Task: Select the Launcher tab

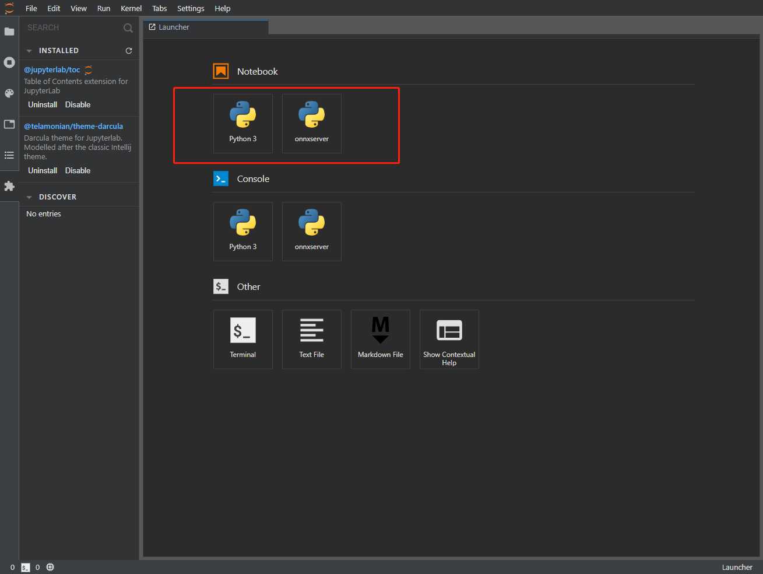Action: point(206,27)
